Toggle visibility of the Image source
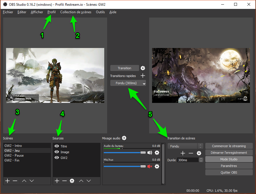256x194 pixels. pyautogui.click(x=57, y=152)
